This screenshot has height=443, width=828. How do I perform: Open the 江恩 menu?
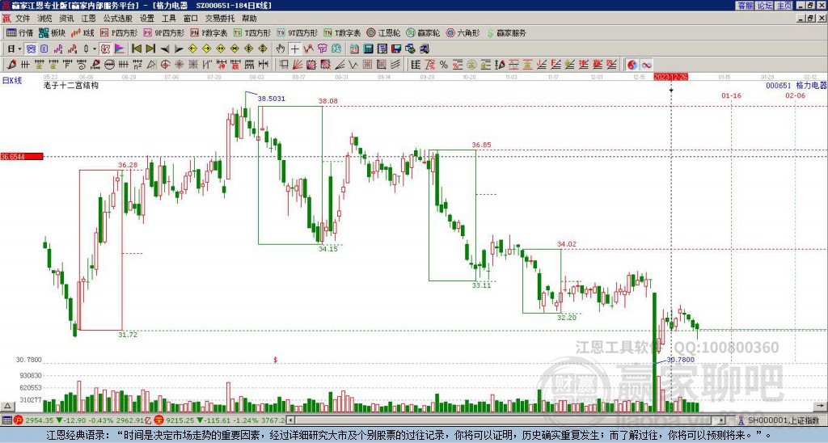88,19
